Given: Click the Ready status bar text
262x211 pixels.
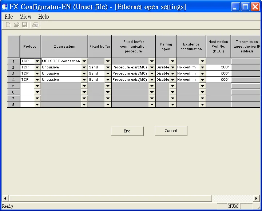Looking at the screenshot, I should (8, 206).
